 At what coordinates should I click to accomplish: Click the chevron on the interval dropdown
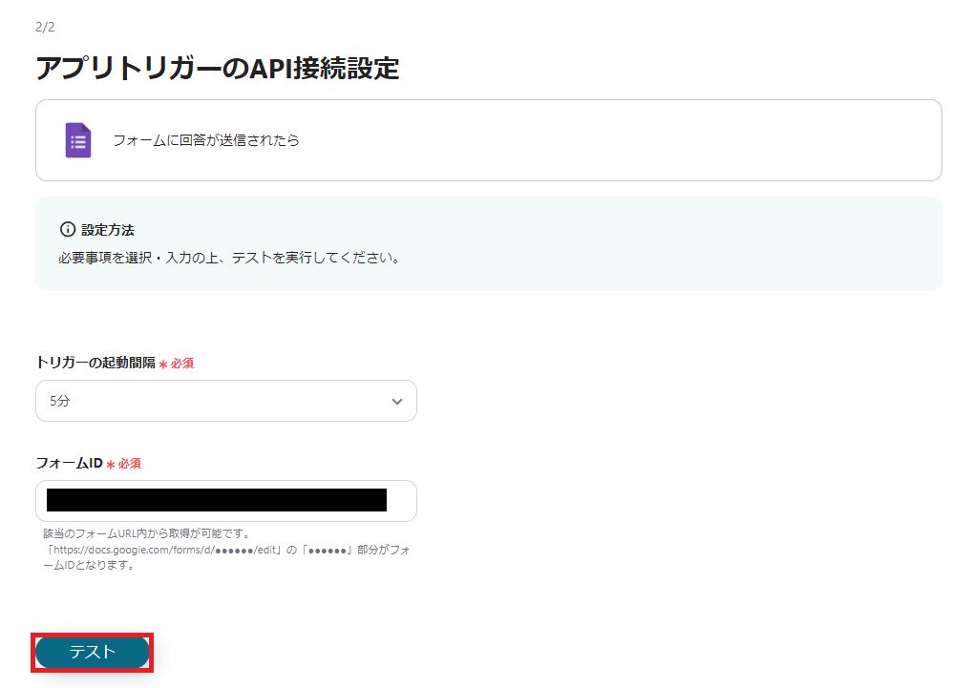396,401
